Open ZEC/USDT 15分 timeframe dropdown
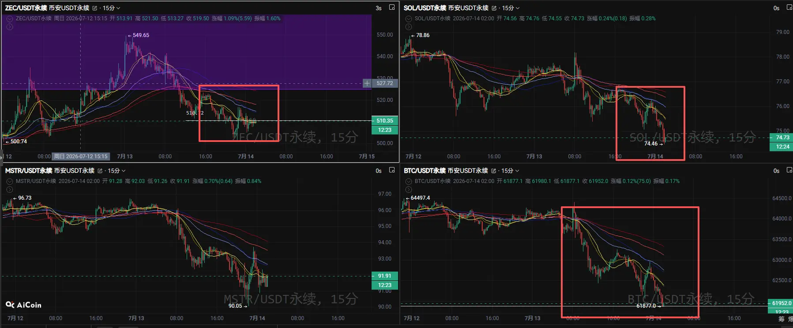The image size is (793, 328). [x=111, y=8]
